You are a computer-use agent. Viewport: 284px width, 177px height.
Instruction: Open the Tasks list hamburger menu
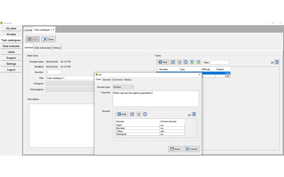(277, 62)
